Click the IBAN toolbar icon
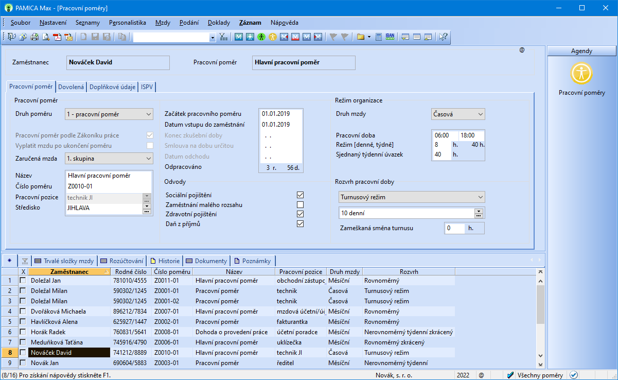The height and width of the screenshot is (380, 618). coord(390,37)
